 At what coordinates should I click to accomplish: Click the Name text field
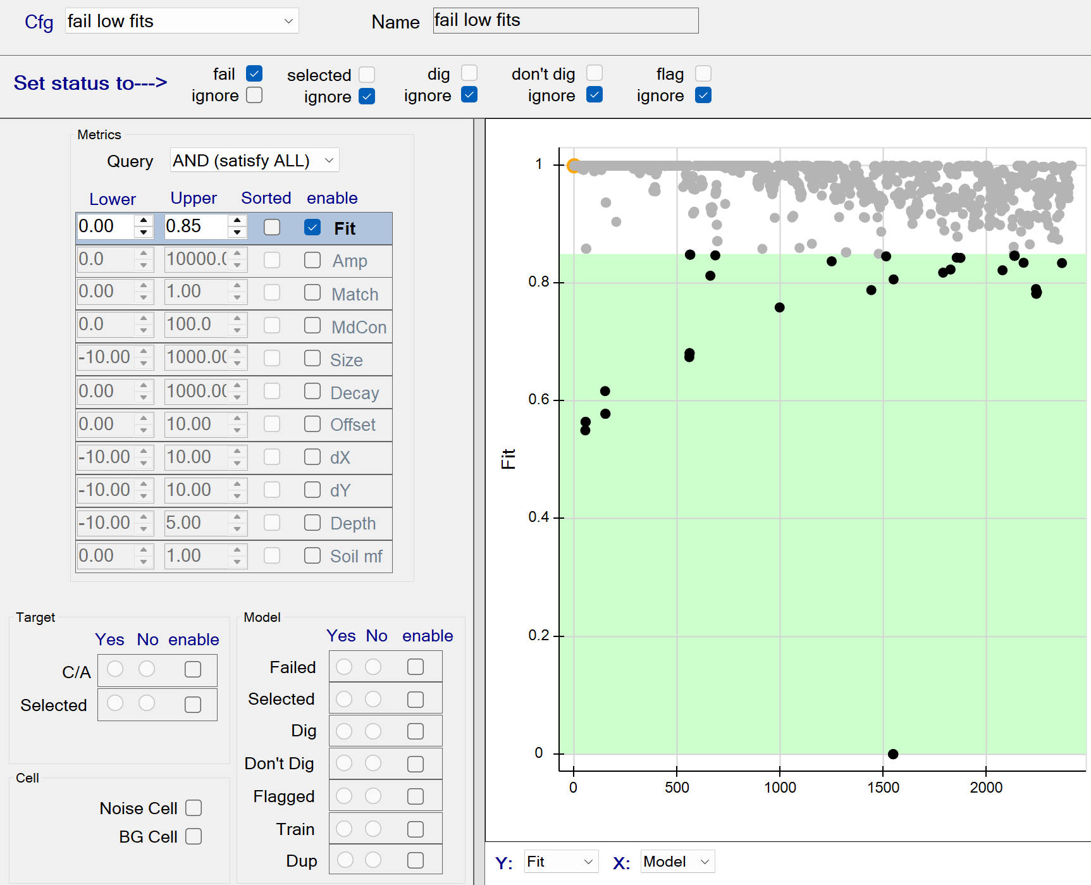point(565,21)
